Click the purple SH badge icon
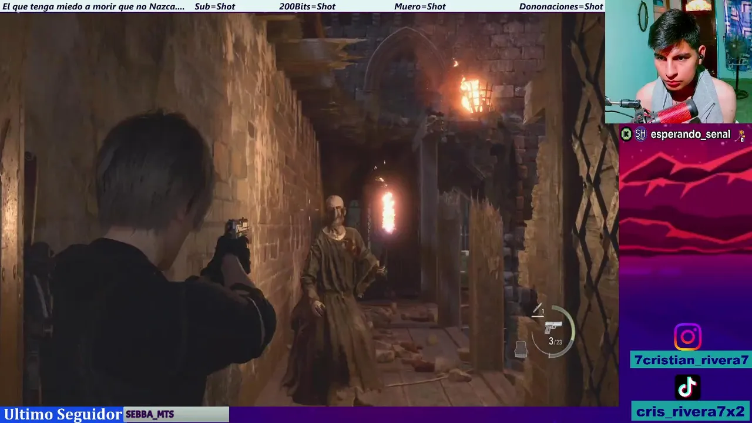The image size is (752, 423). point(640,135)
